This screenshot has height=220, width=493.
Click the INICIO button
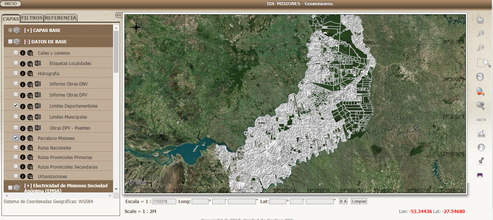11,4
